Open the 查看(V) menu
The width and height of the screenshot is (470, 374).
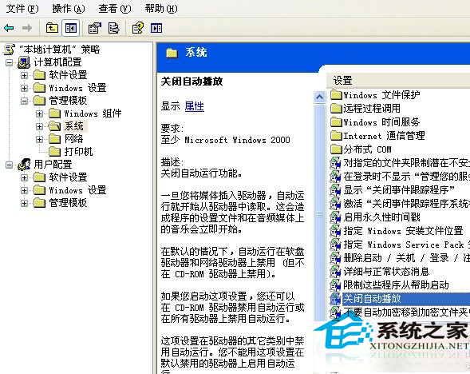pos(115,9)
